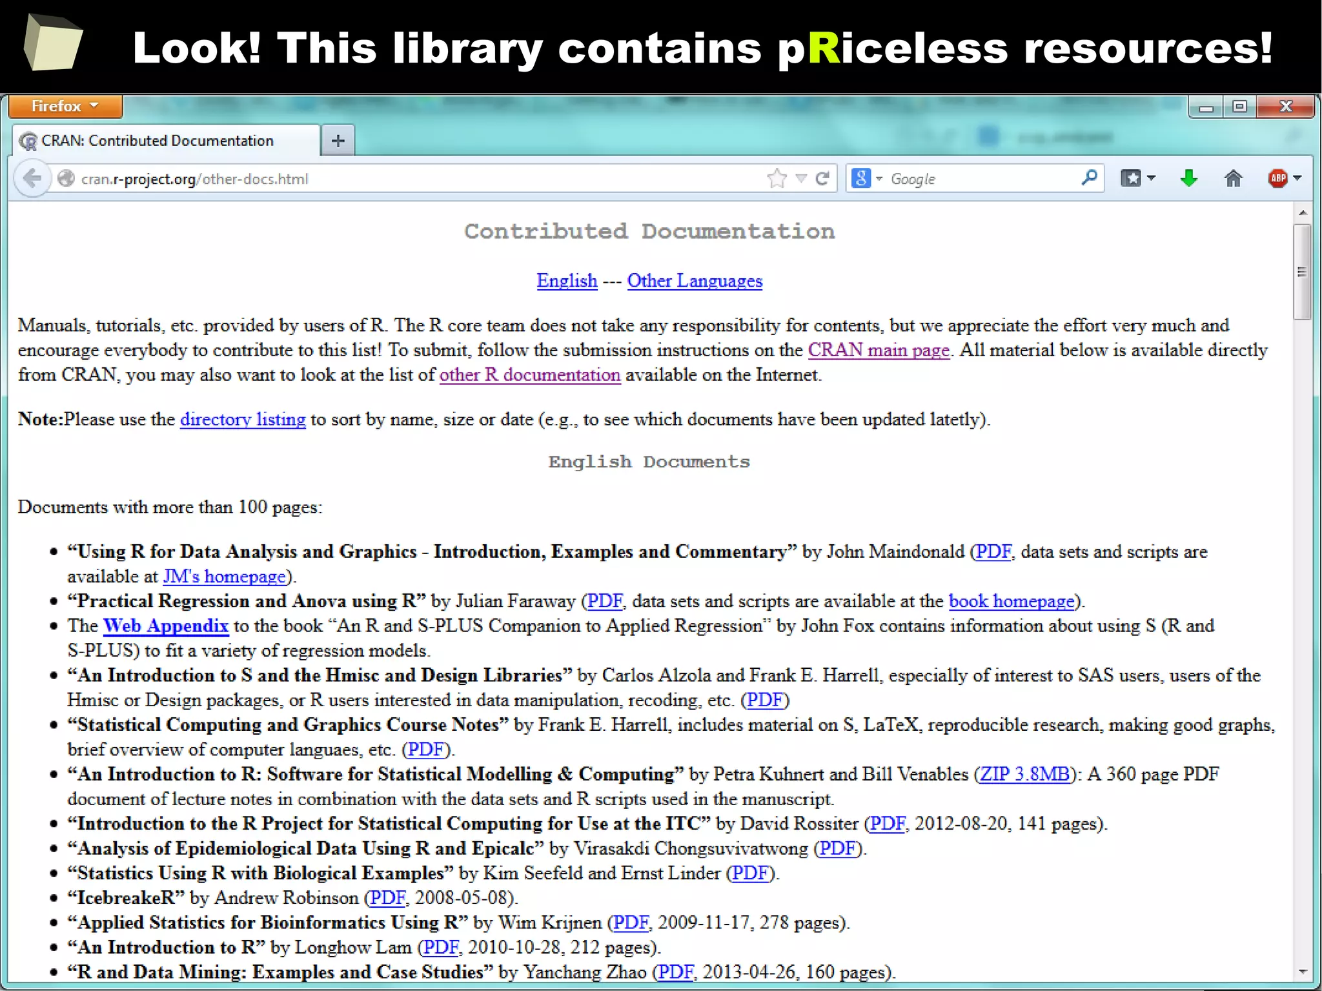The image size is (1322, 991).
Task: Click scrollbar up arrow
Action: (1303, 212)
